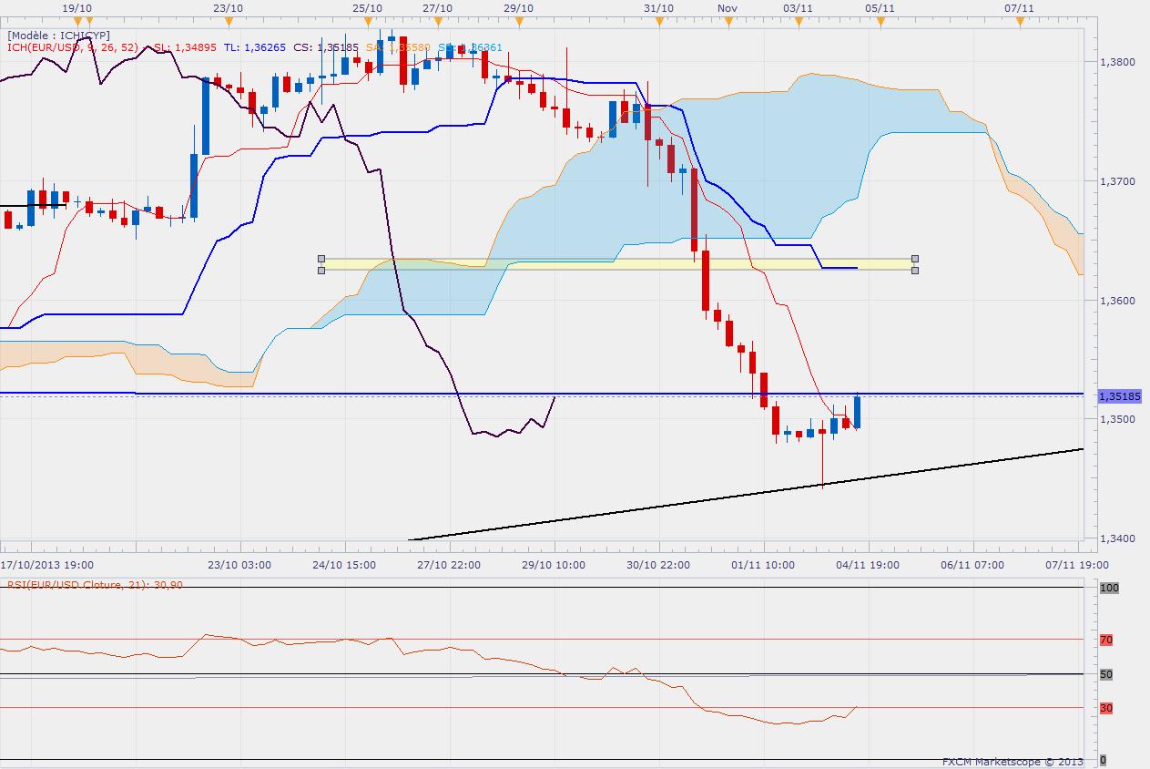Click the "01/11 10:00" time label
The image size is (1150, 769).
763,565
